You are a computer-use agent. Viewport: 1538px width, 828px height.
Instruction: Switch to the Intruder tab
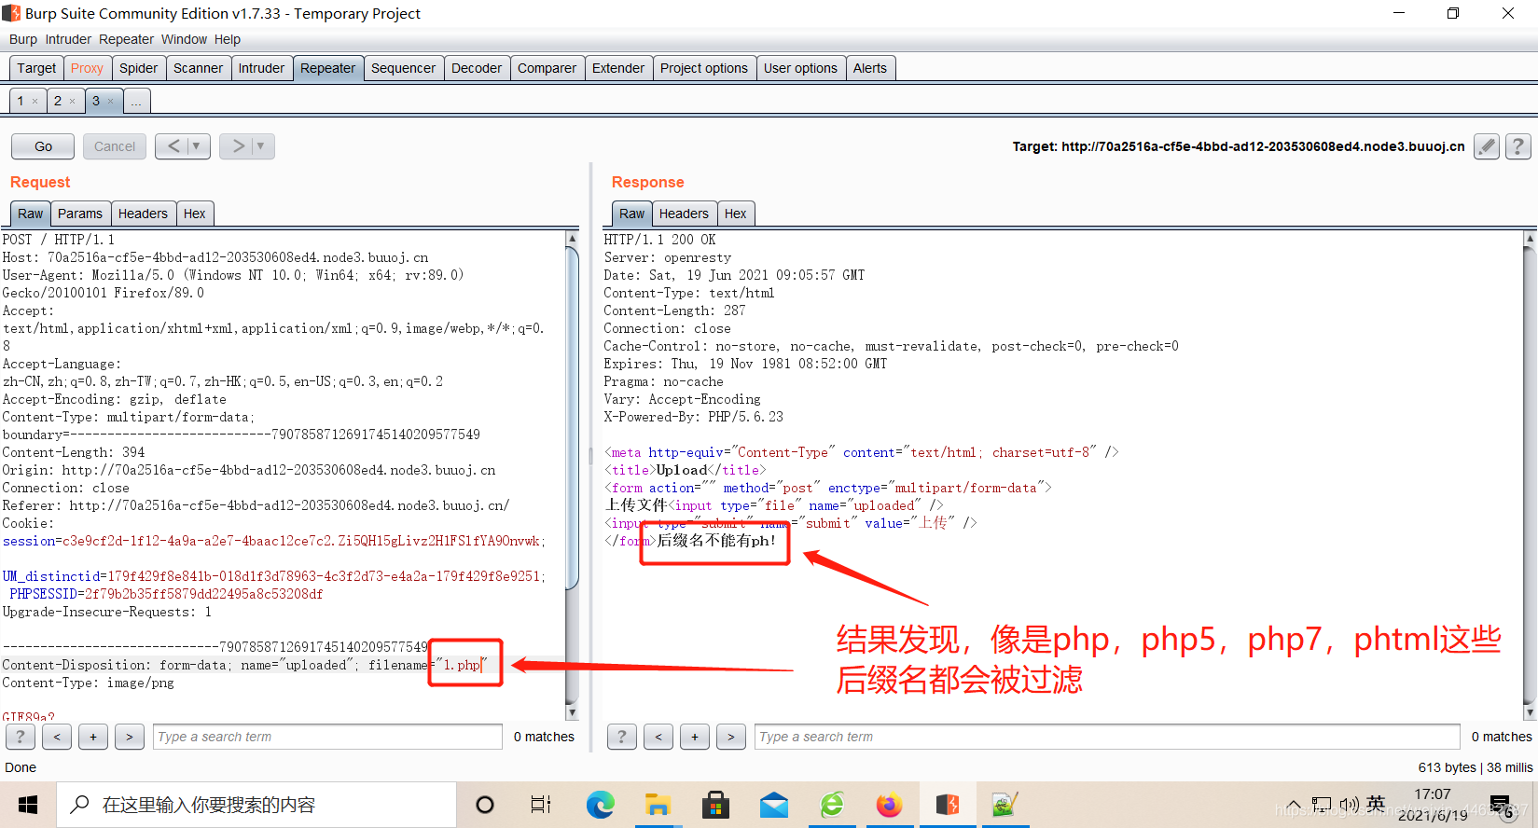click(x=261, y=68)
